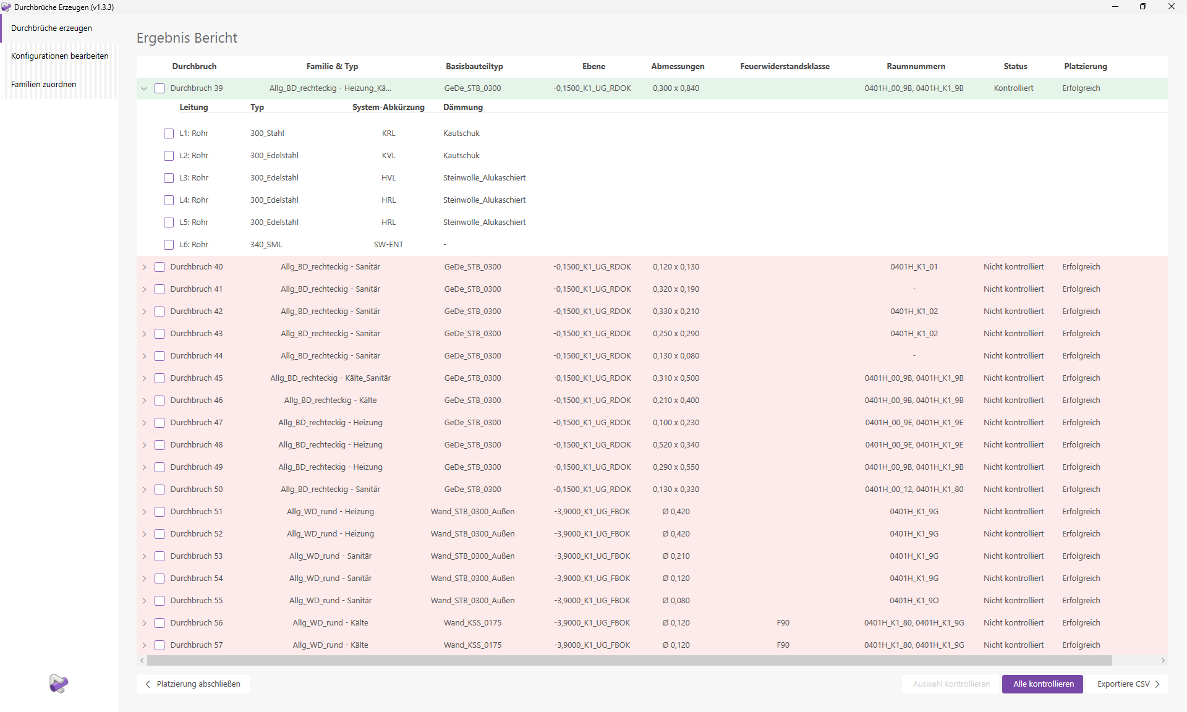This screenshot has width=1187, height=712.
Task: Click the back arrow on Platzierung abschließen
Action: click(x=148, y=684)
